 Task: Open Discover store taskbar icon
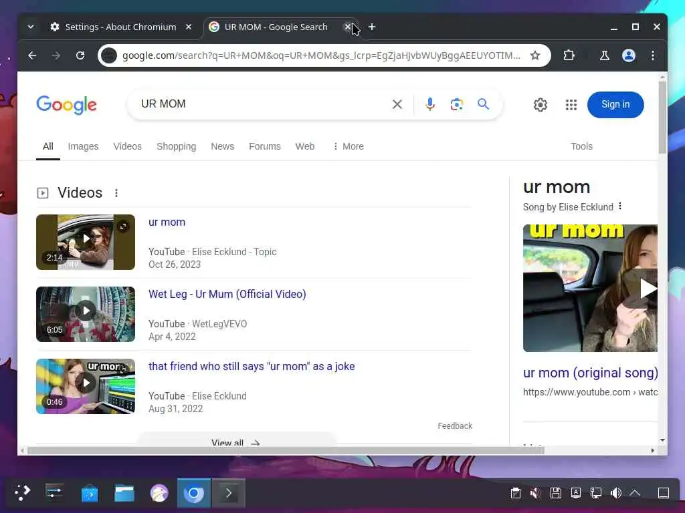tap(90, 493)
